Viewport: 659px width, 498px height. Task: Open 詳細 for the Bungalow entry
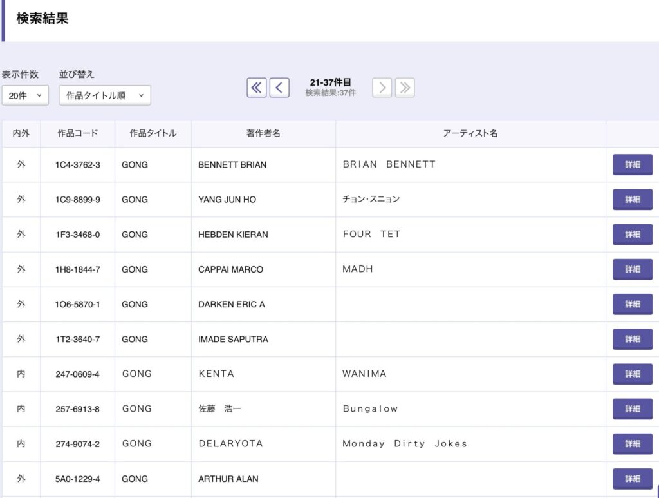[632, 408]
